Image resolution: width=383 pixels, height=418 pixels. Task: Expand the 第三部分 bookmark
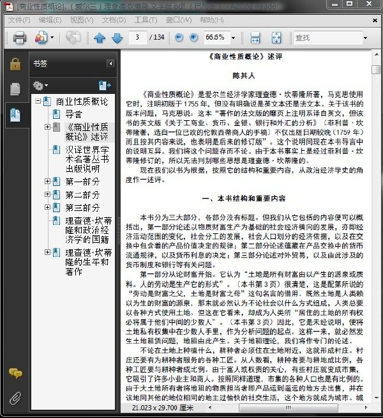[x=48, y=207]
